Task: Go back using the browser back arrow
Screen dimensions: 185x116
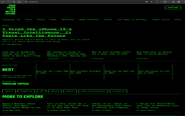Action: pos(3,2)
